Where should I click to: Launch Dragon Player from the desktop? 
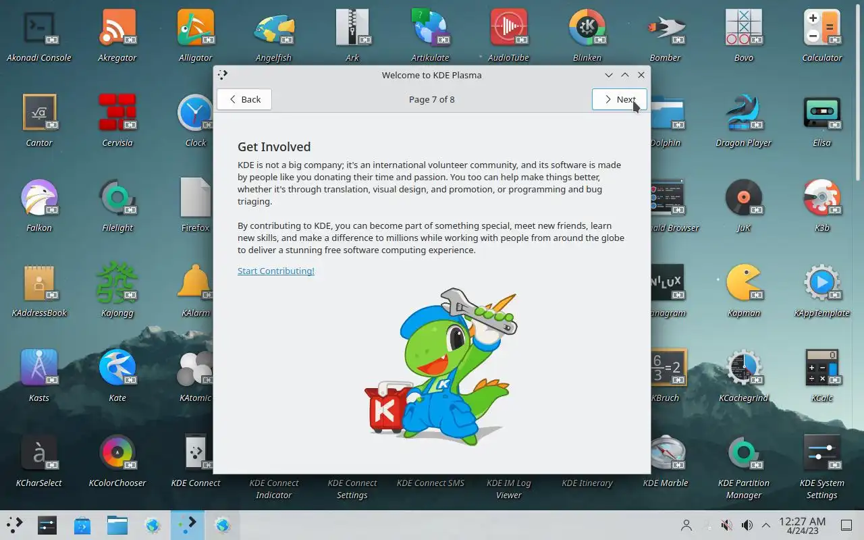tap(744, 113)
